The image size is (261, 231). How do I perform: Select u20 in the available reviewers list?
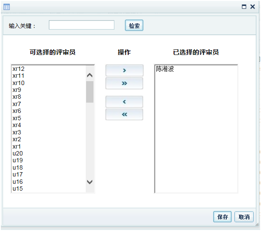pyautogui.click(x=18, y=153)
